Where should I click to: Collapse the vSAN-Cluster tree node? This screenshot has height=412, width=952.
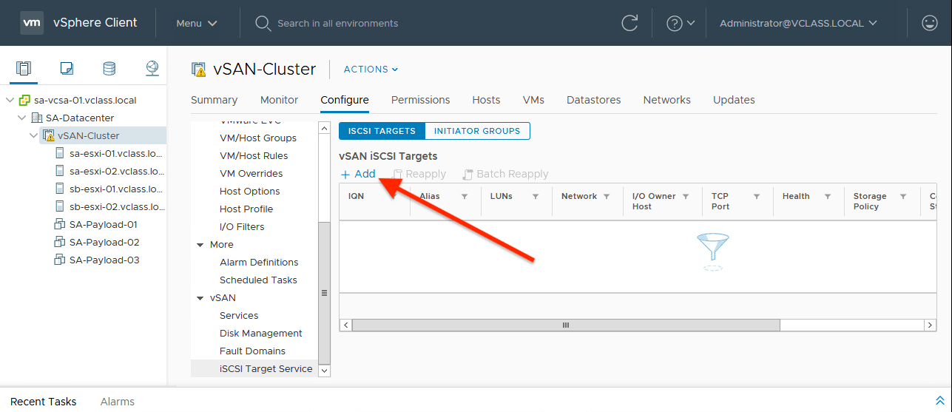[34, 135]
